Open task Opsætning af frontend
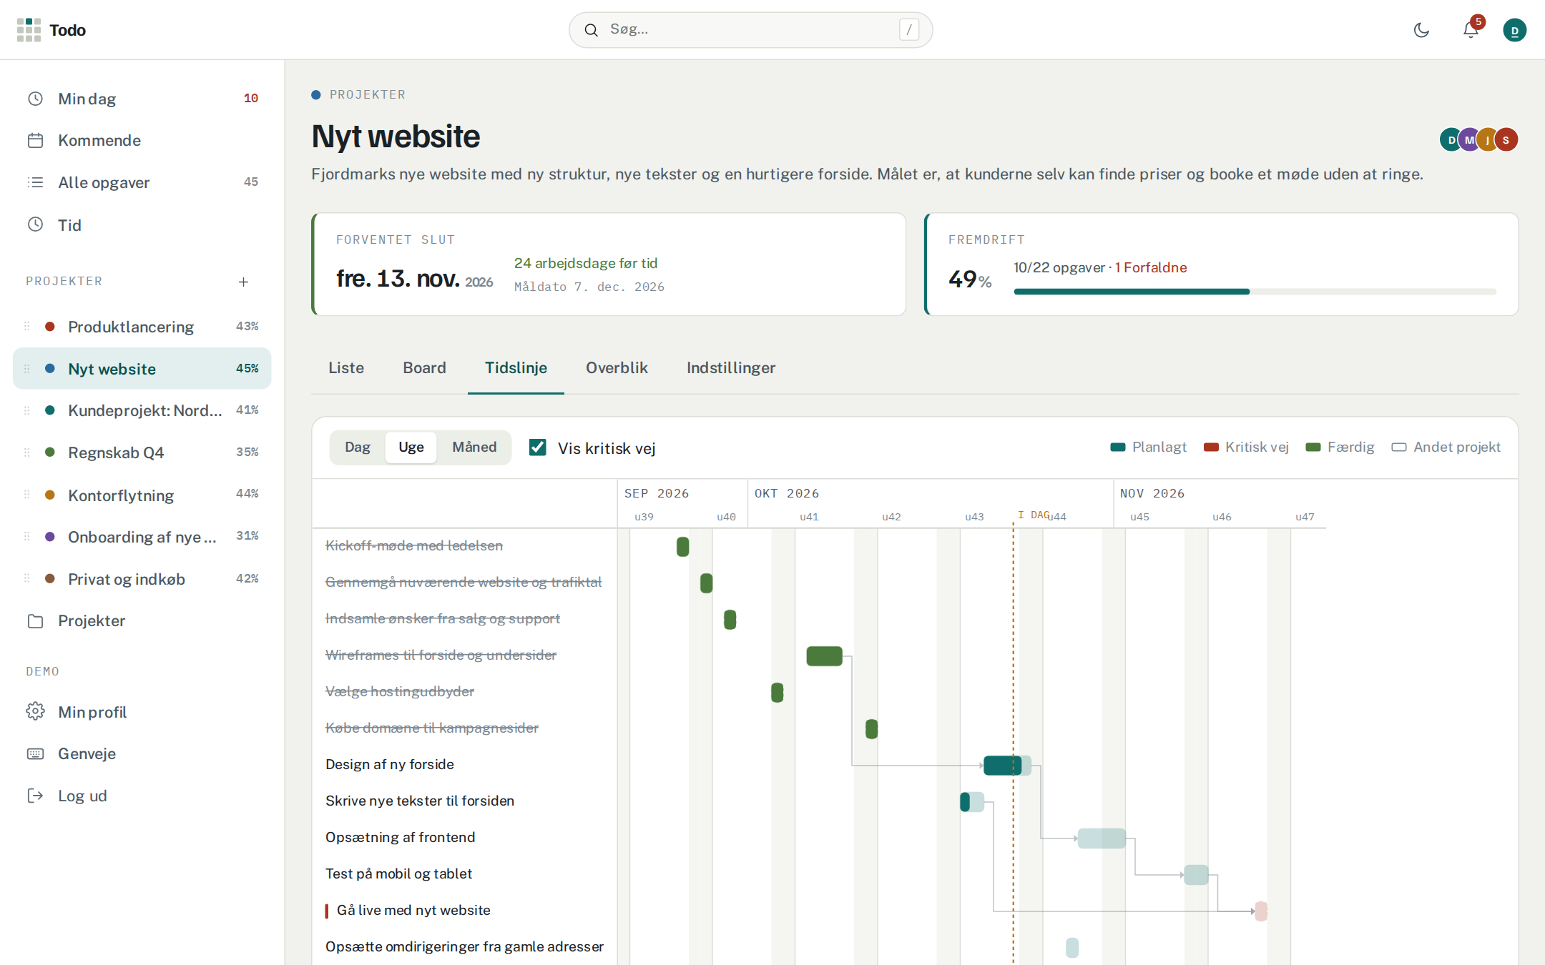Screen dimensions: 1545x965 point(400,837)
